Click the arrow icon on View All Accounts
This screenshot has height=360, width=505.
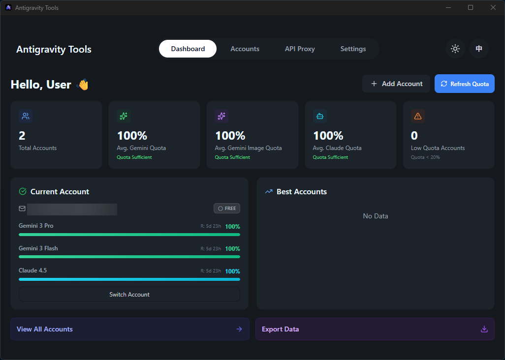tap(239, 329)
